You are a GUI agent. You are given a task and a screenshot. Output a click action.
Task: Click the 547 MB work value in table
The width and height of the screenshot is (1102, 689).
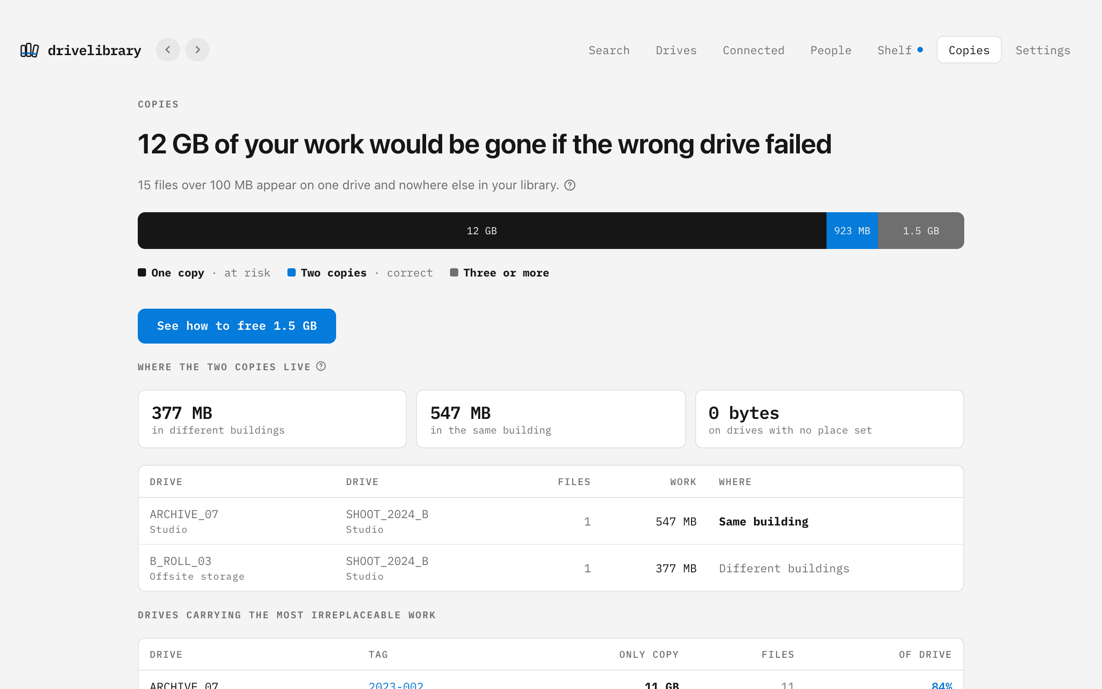click(x=676, y=522)
